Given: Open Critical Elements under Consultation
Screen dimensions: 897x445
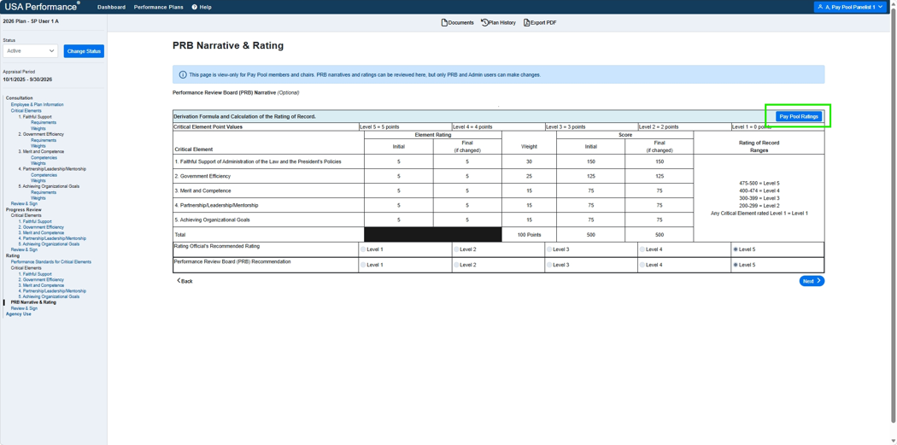Looking at the screenshot, I should pos(26,110).
